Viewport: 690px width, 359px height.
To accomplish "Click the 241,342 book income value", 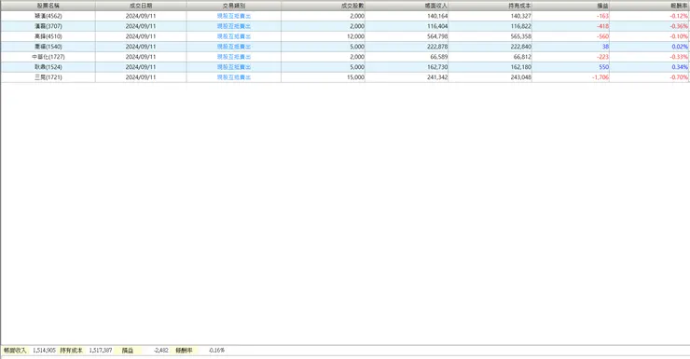I will click(x=437, y=77).
